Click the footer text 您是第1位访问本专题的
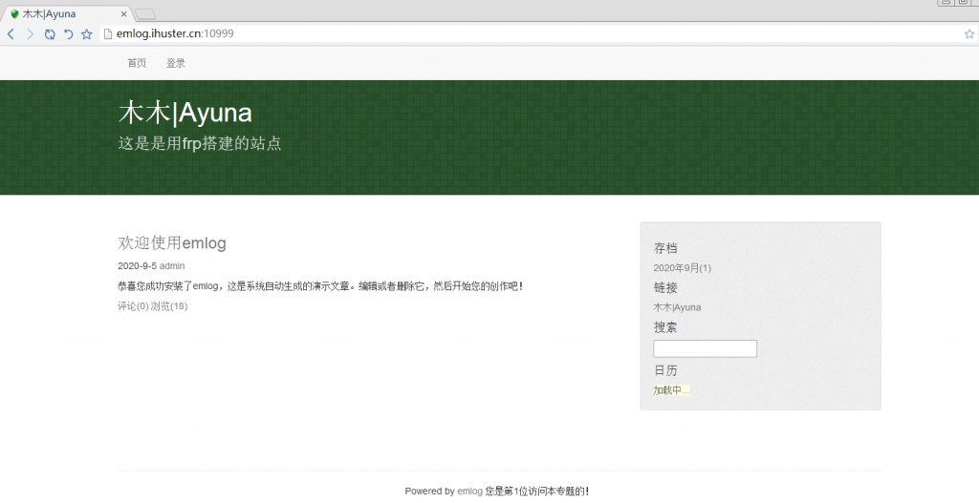979x503 pixels. (537, 492)
